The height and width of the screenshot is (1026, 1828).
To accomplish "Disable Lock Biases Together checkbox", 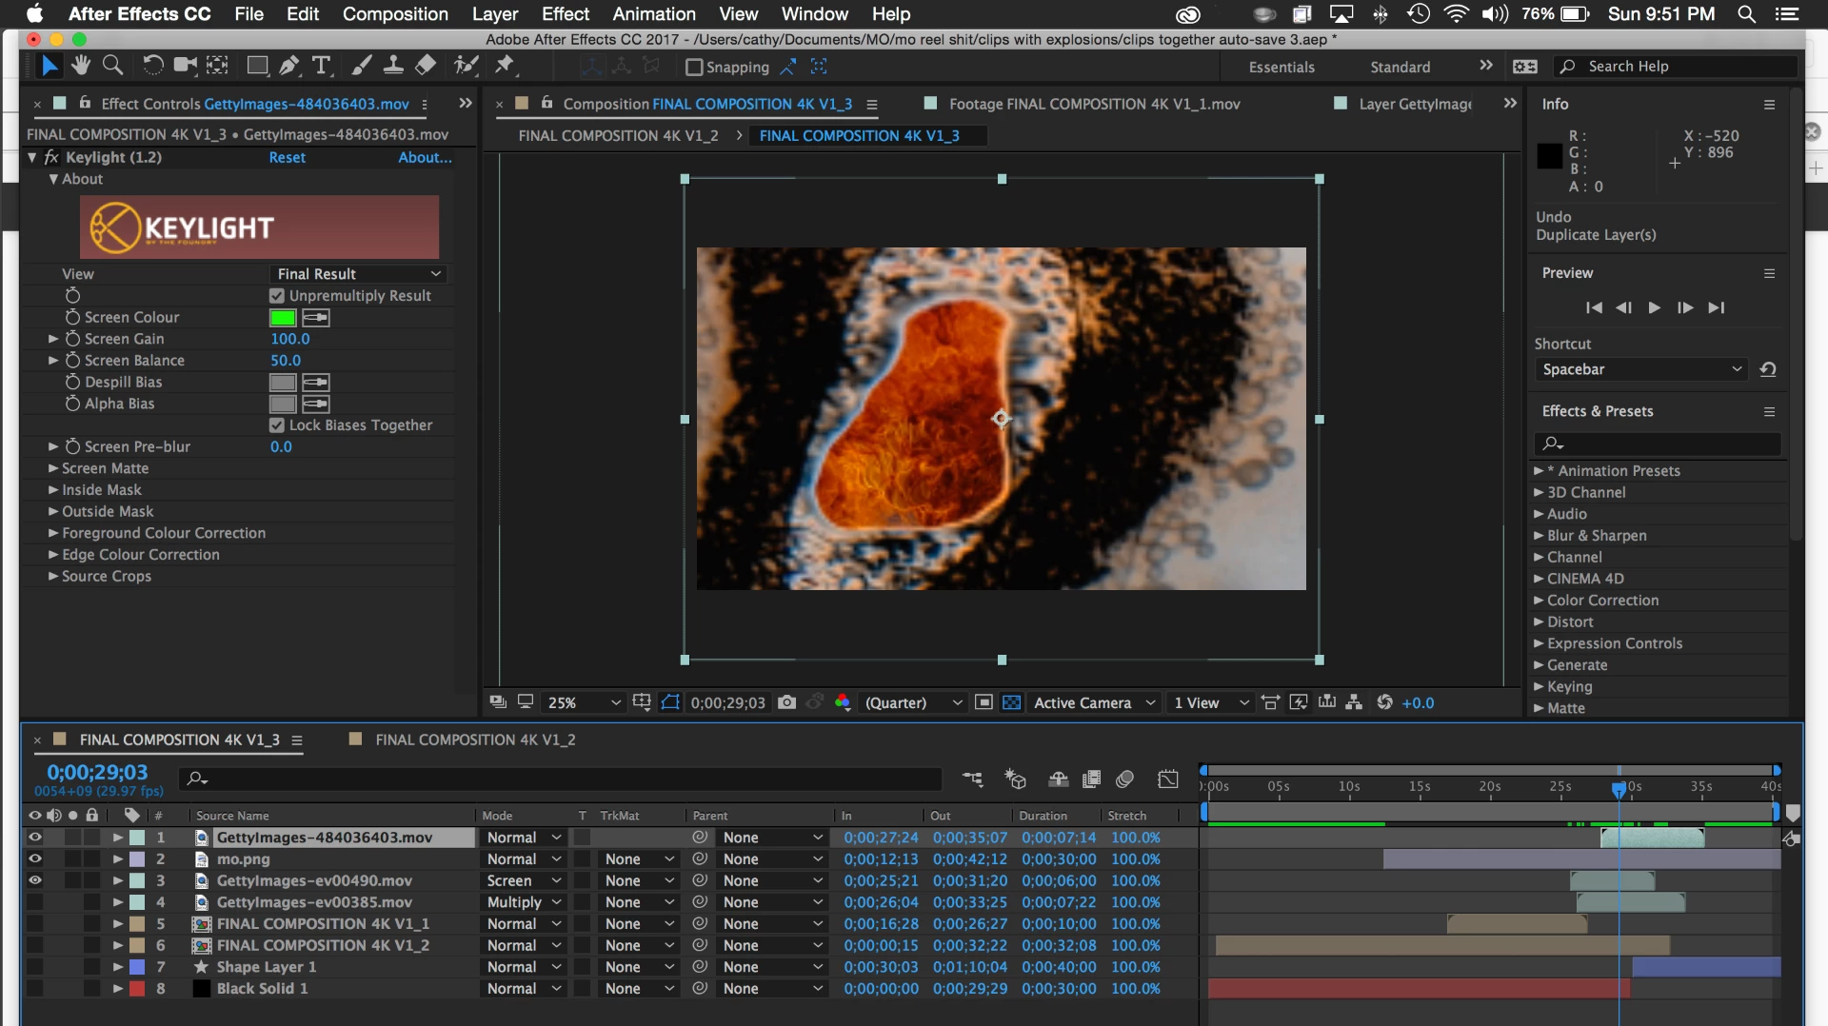I will tap(277, 425).
